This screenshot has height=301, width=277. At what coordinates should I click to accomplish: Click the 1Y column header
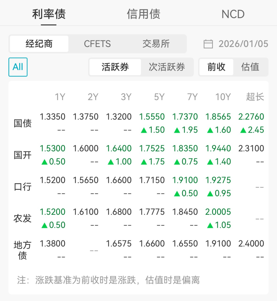(61, 97)
